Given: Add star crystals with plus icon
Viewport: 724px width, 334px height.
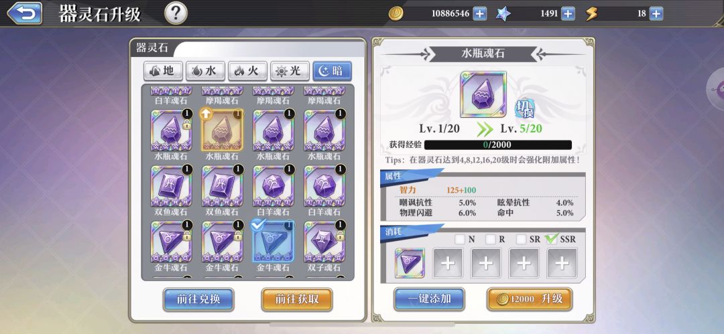Looking at the screenshot, I should pyautogui.click(x=568, y=14).
